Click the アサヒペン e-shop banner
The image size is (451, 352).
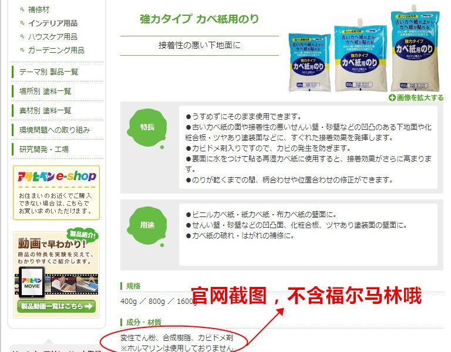click(56, 192)
